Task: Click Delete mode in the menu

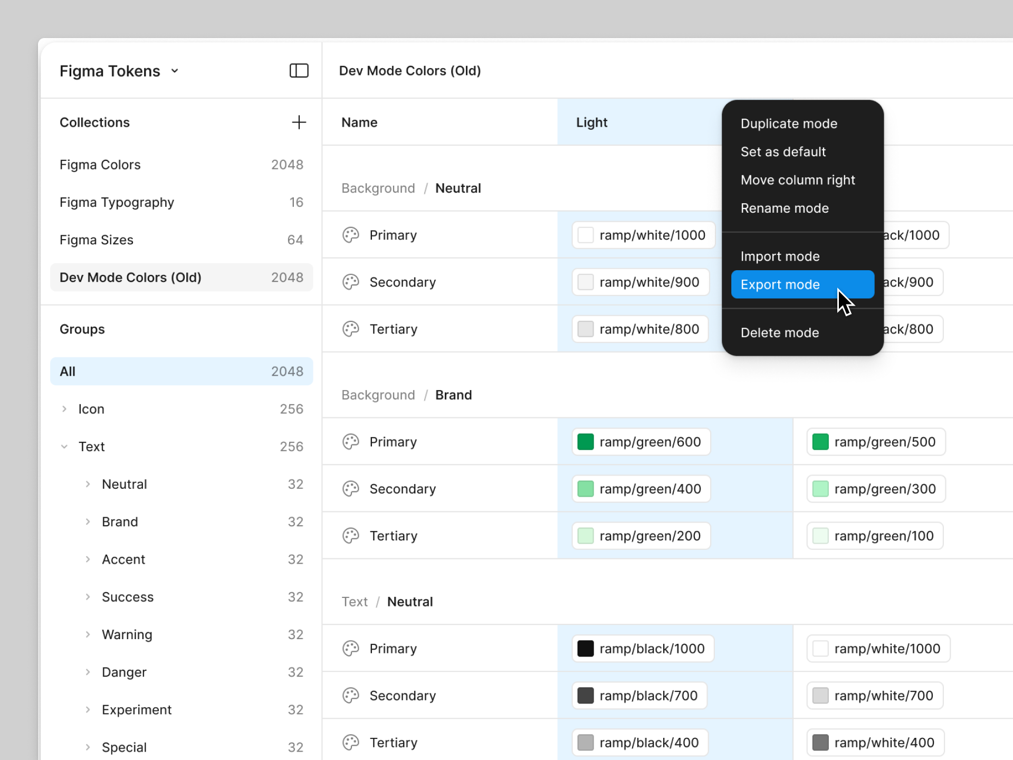Action: click(x=779, y=332)
